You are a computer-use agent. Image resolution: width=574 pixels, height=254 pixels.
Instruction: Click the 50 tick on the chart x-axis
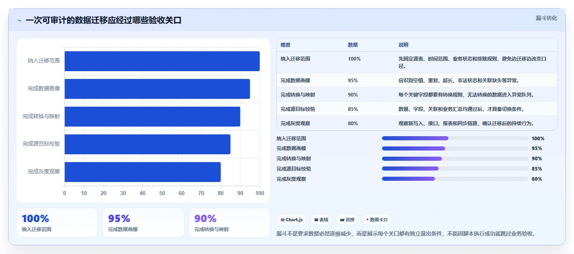point(162,193)
